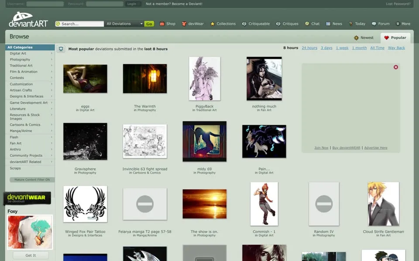This screenshot has width=419, height=261.
Task: Click the deviantWEAR banner logo
Action: [x=27, y=198]
